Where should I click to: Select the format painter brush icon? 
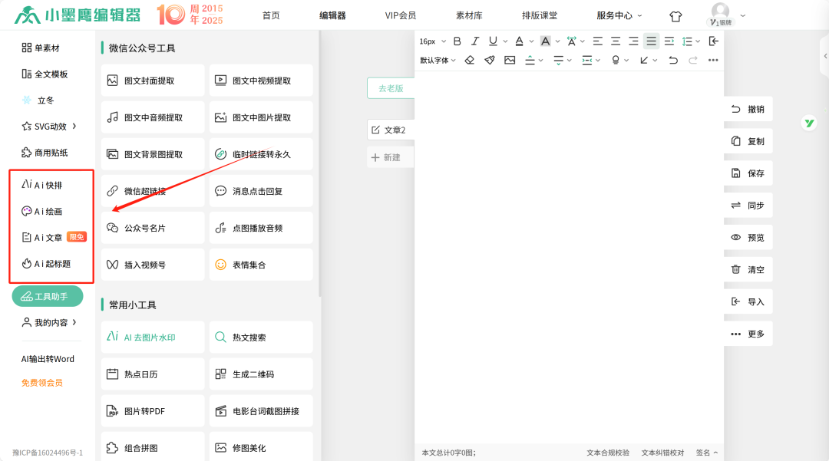tap(490, 60)
